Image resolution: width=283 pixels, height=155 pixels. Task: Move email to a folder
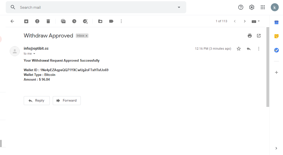pos(100,21)
